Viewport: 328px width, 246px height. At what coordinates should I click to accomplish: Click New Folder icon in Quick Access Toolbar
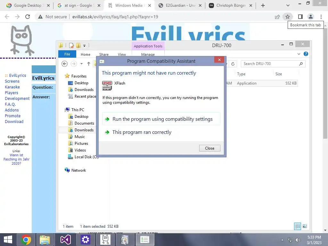click(78, 45)
